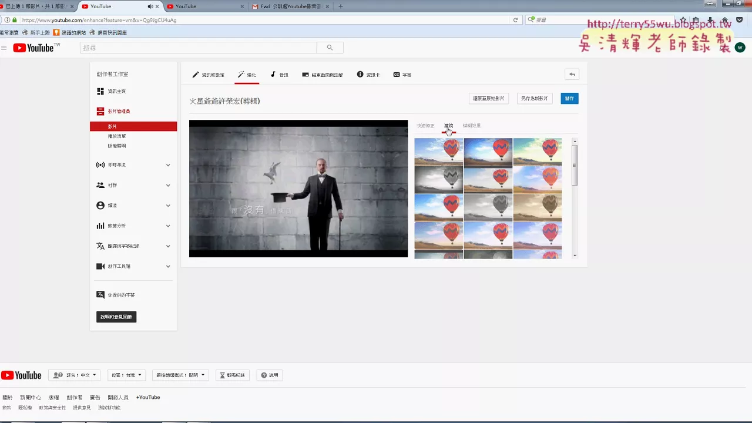Open the 位置 location dropdown
The height and width of the screenshot is (423, 752).
[126, 375]
